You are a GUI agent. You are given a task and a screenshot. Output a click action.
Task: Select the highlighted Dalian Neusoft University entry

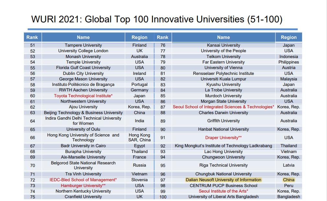(x=223, y=179)
